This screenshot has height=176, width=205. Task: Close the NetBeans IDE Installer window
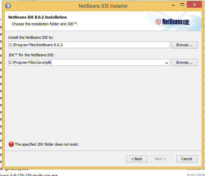coord(195,5)
